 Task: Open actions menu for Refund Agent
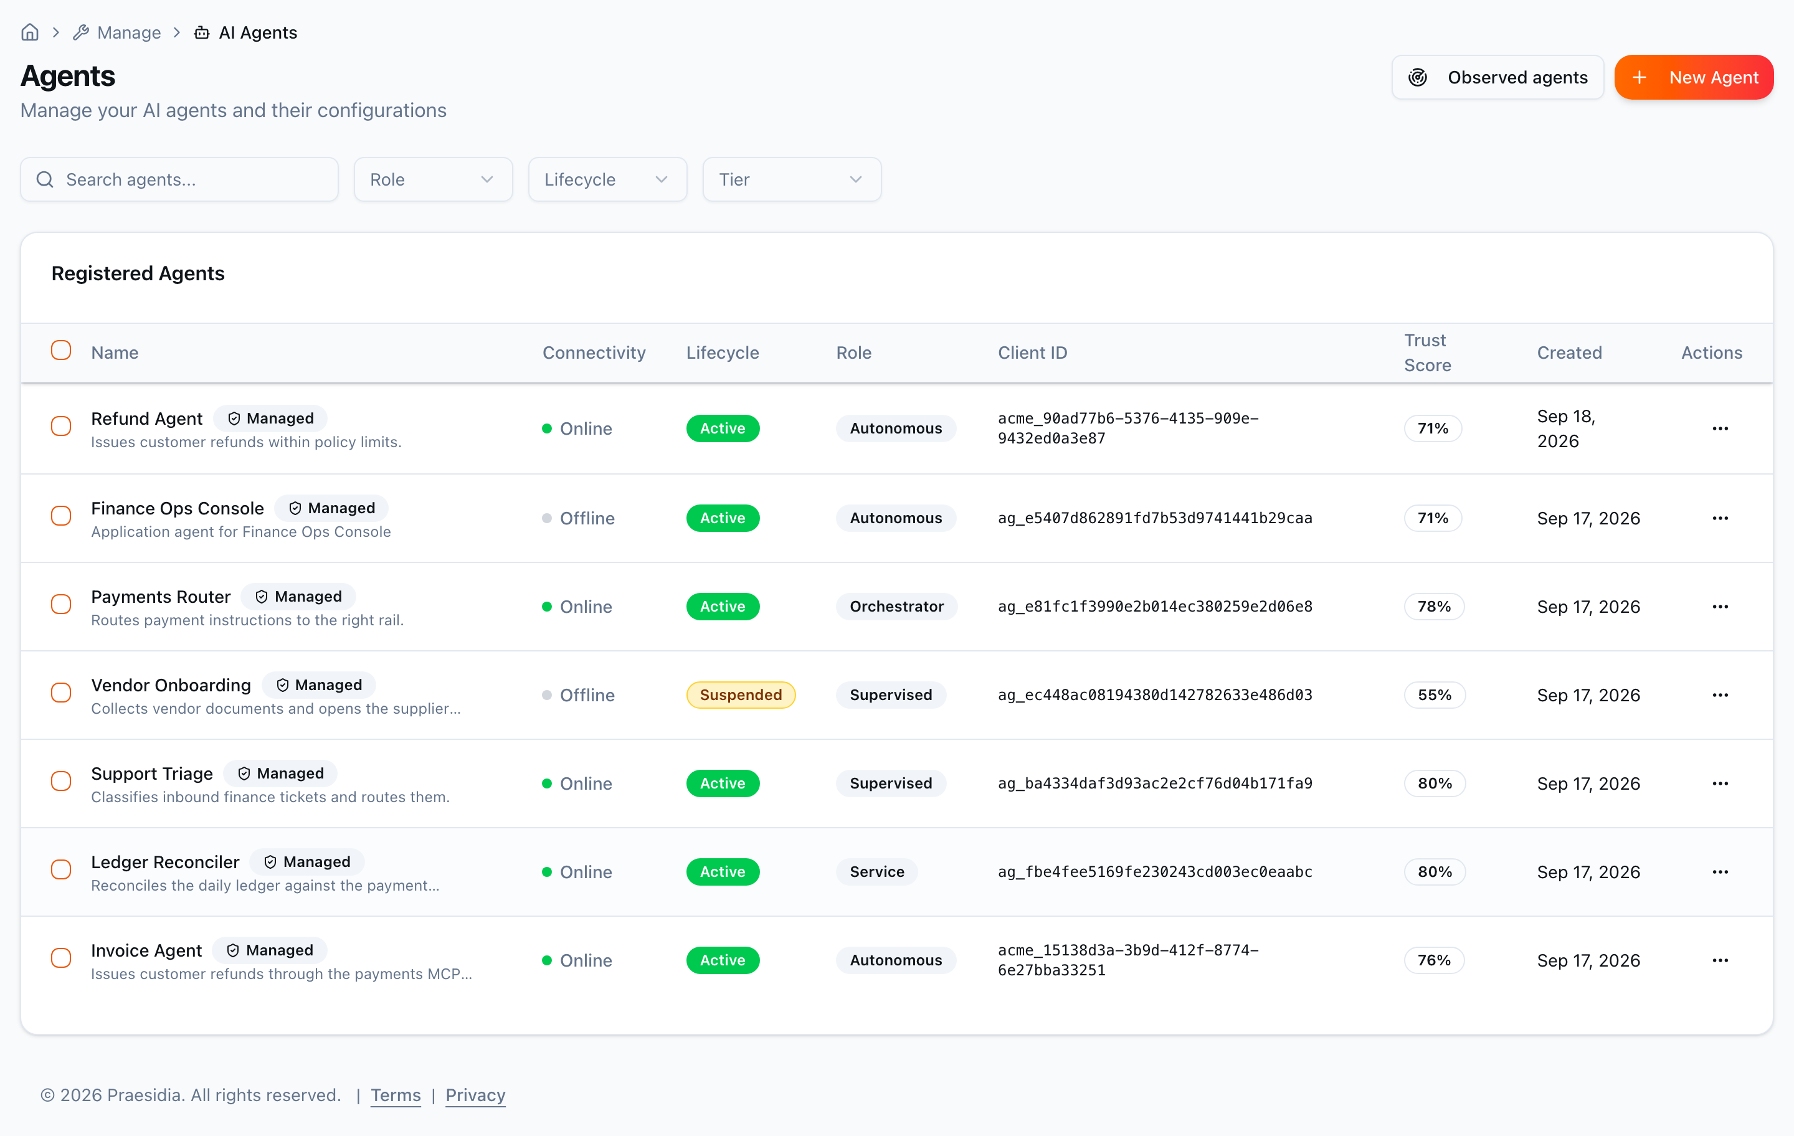[x=1720, y=428]
